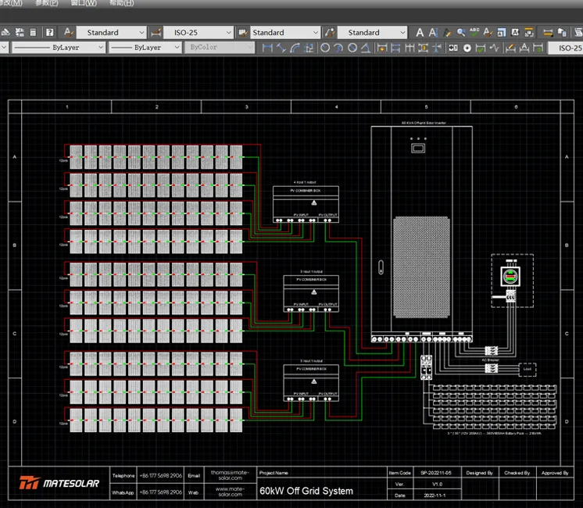Open the ISO-25 dimension style dropdown
583x508 pixels.
pos(228,33)
